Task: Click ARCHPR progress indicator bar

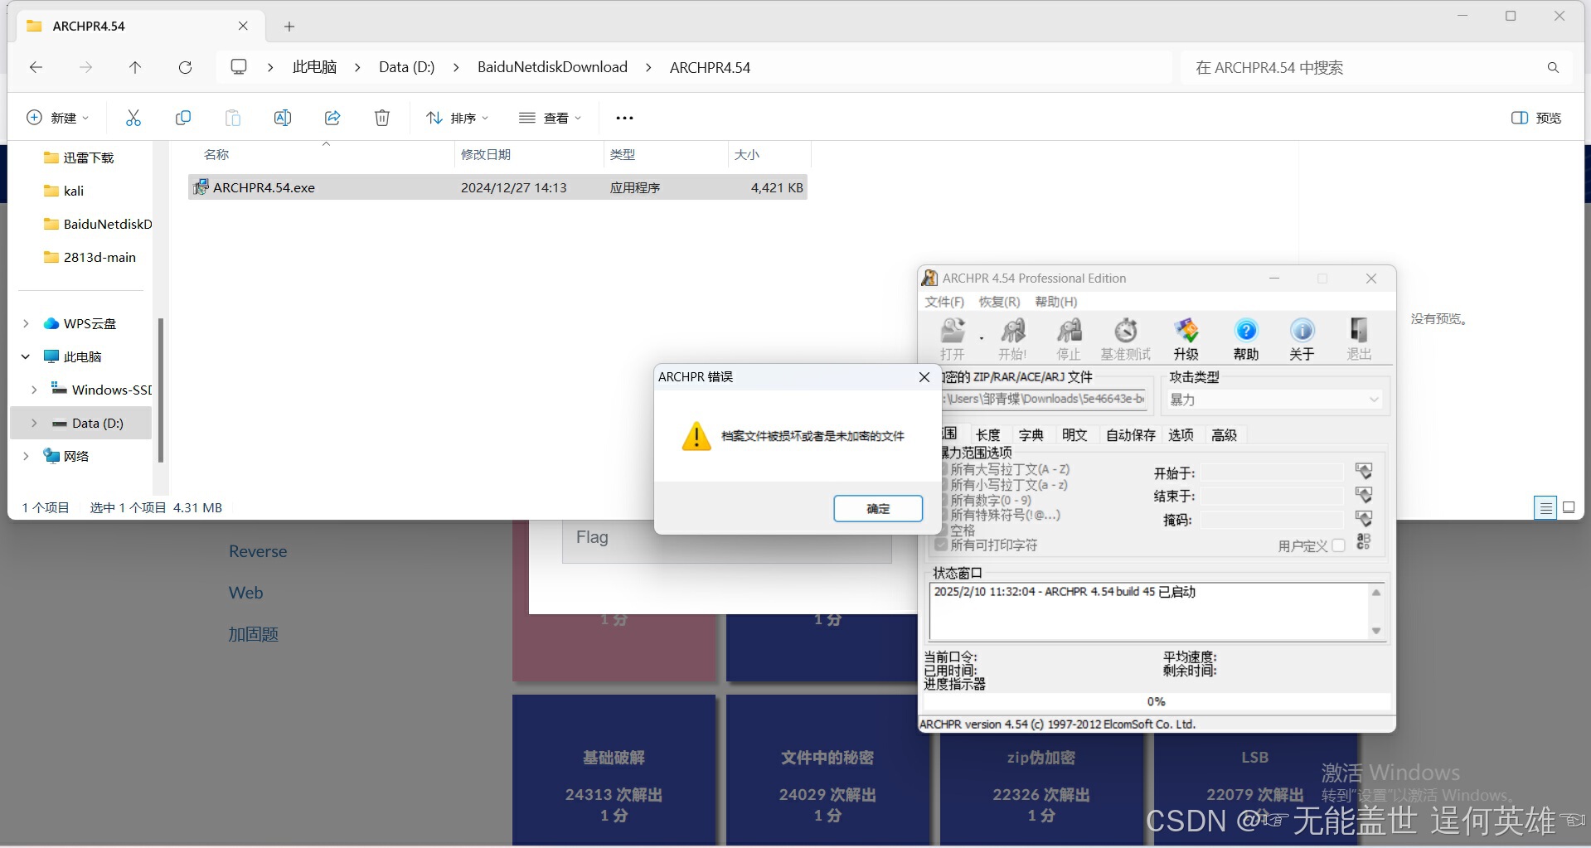Action: point(1157,701)
